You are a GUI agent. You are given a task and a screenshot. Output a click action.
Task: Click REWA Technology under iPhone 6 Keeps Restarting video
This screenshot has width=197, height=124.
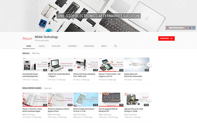[x=79, y=115]
